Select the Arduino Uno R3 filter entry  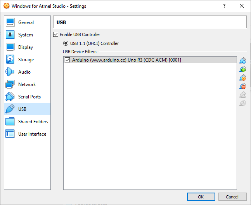pyautogui.click(x=150, y=60)
